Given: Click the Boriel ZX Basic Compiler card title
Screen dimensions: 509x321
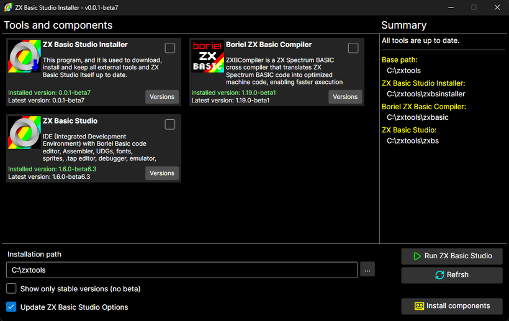Looking at the screenshot, I should click(x=269, y=45).
